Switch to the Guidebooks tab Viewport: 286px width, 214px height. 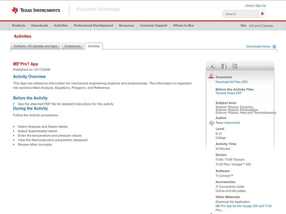[x=73, y=46]
